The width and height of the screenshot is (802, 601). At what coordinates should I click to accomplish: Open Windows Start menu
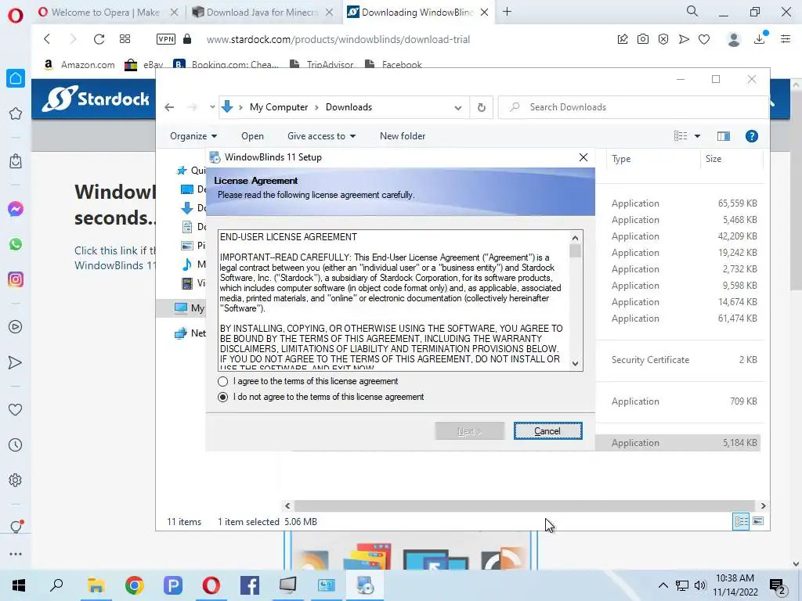[x=19, y=585]
